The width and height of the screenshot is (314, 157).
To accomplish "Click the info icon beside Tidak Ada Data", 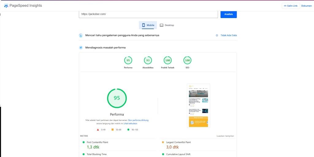I will click(217, 36).
